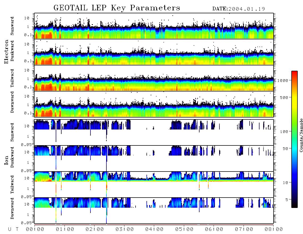Click the '07:00' time tick label
Image resolution: width=303 pixels, height=234 pixels.
pyautogui.click(x=244, y=229)
